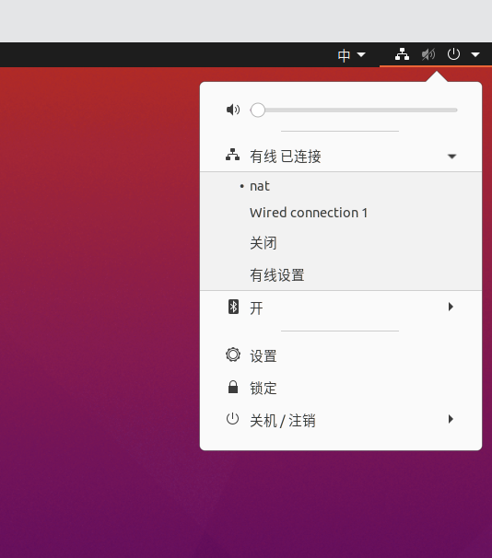
Task: Click the volume slider knob
Action: [258, 110]
